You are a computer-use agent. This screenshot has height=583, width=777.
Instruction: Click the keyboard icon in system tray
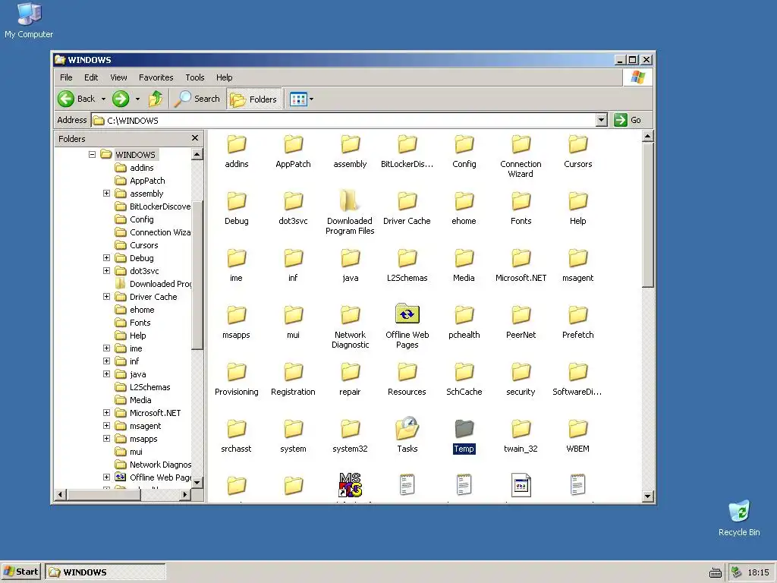(x=715, y=572)
